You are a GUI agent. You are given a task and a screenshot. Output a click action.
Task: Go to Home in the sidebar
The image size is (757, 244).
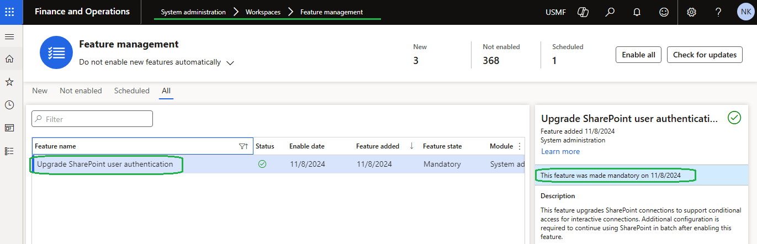point(9,59)
